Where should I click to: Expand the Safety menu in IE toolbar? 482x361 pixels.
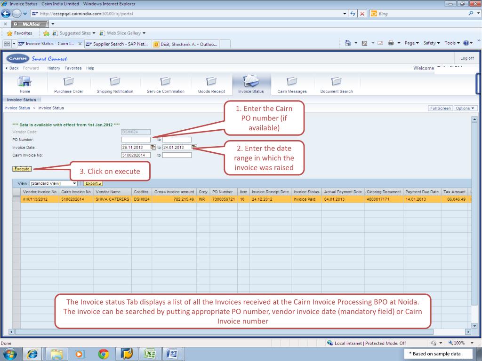(432, 43)
